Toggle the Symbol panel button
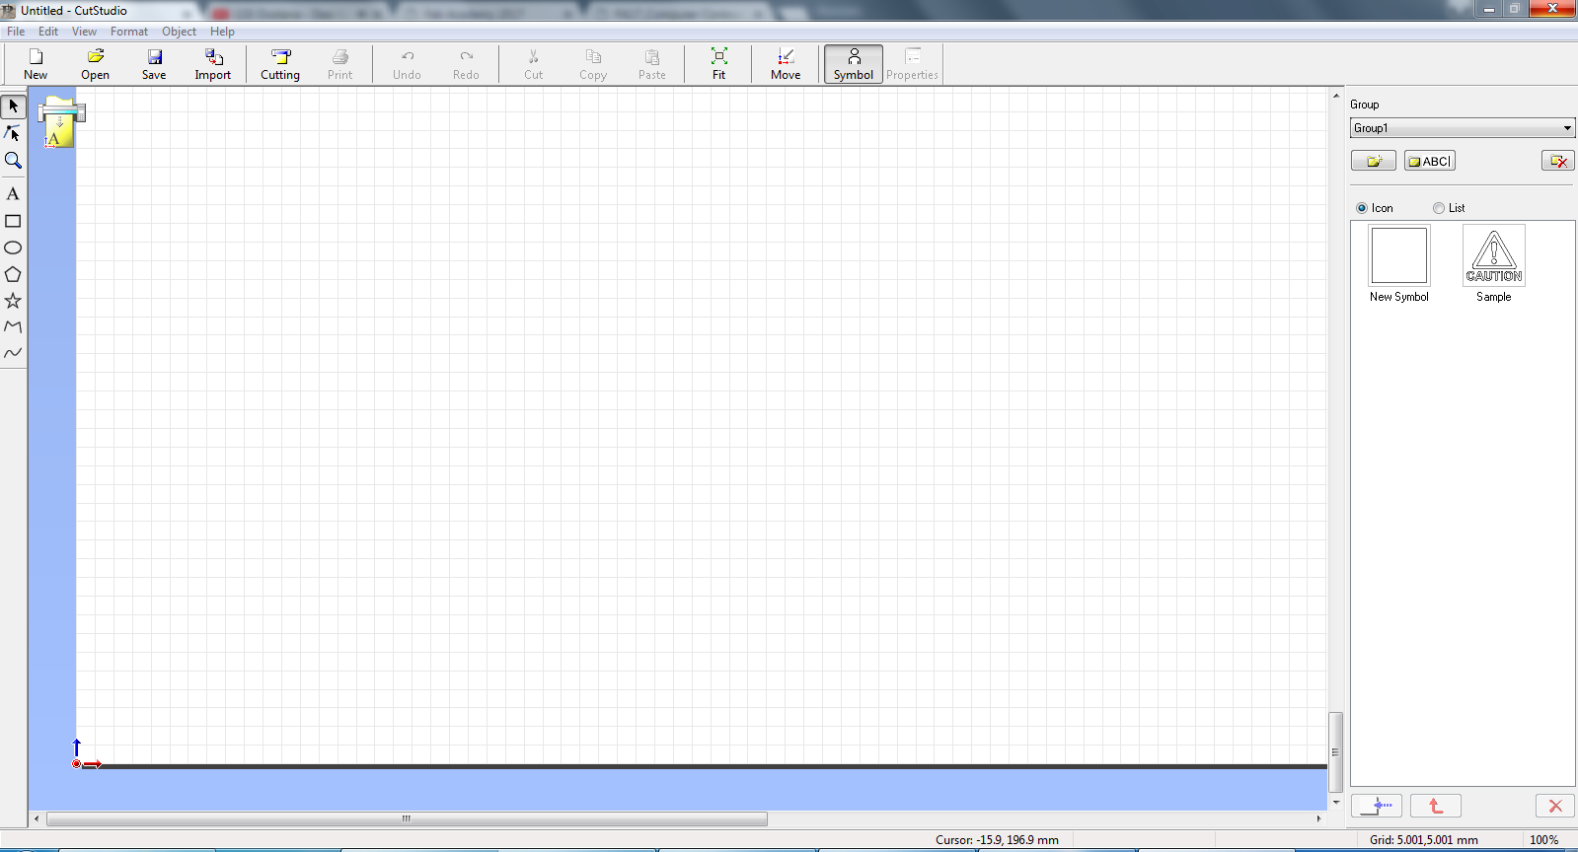 pos(854,64)
